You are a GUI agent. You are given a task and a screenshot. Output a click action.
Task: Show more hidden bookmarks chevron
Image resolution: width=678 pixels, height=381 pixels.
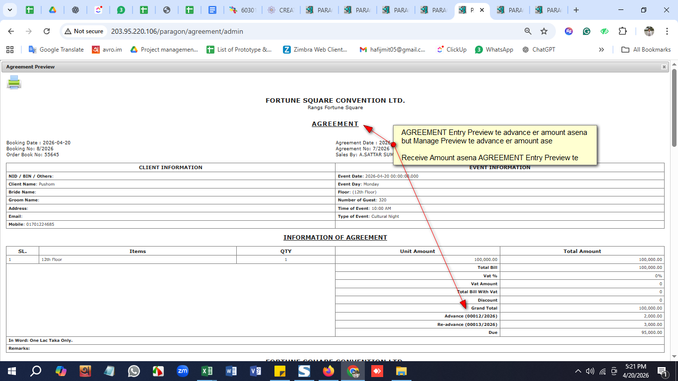pos(602,50)
